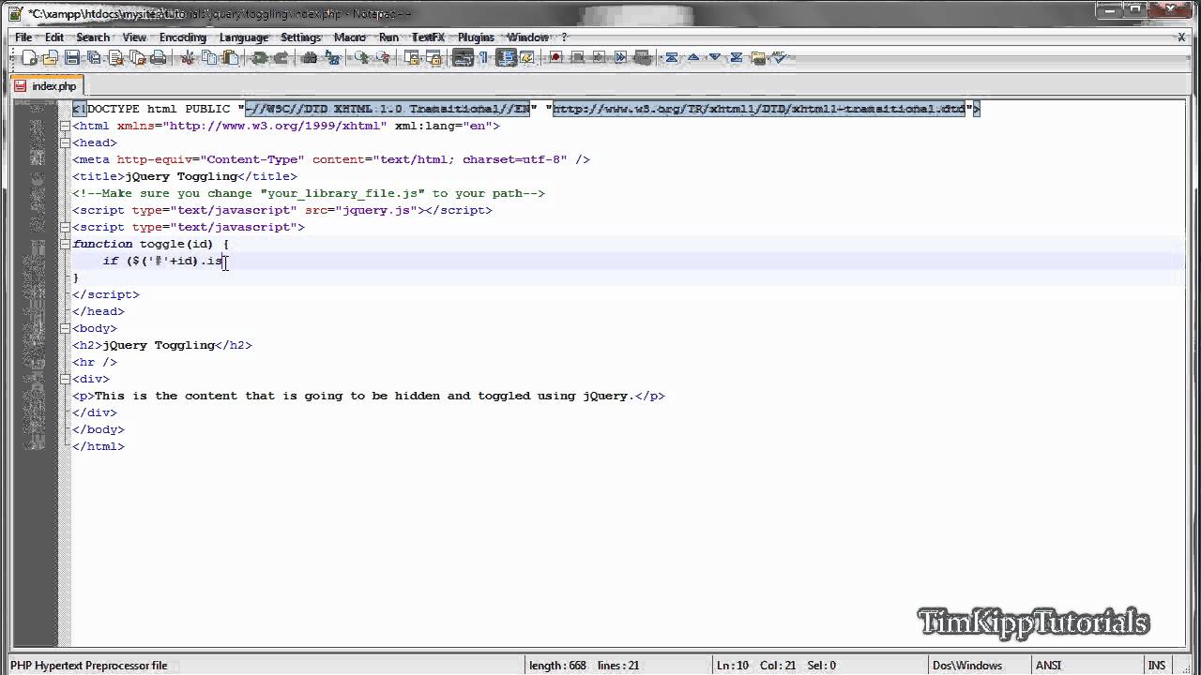Open Find with the binoculars icon
Viewport: 1201px width, 675px height.
[x=309, y=58]
